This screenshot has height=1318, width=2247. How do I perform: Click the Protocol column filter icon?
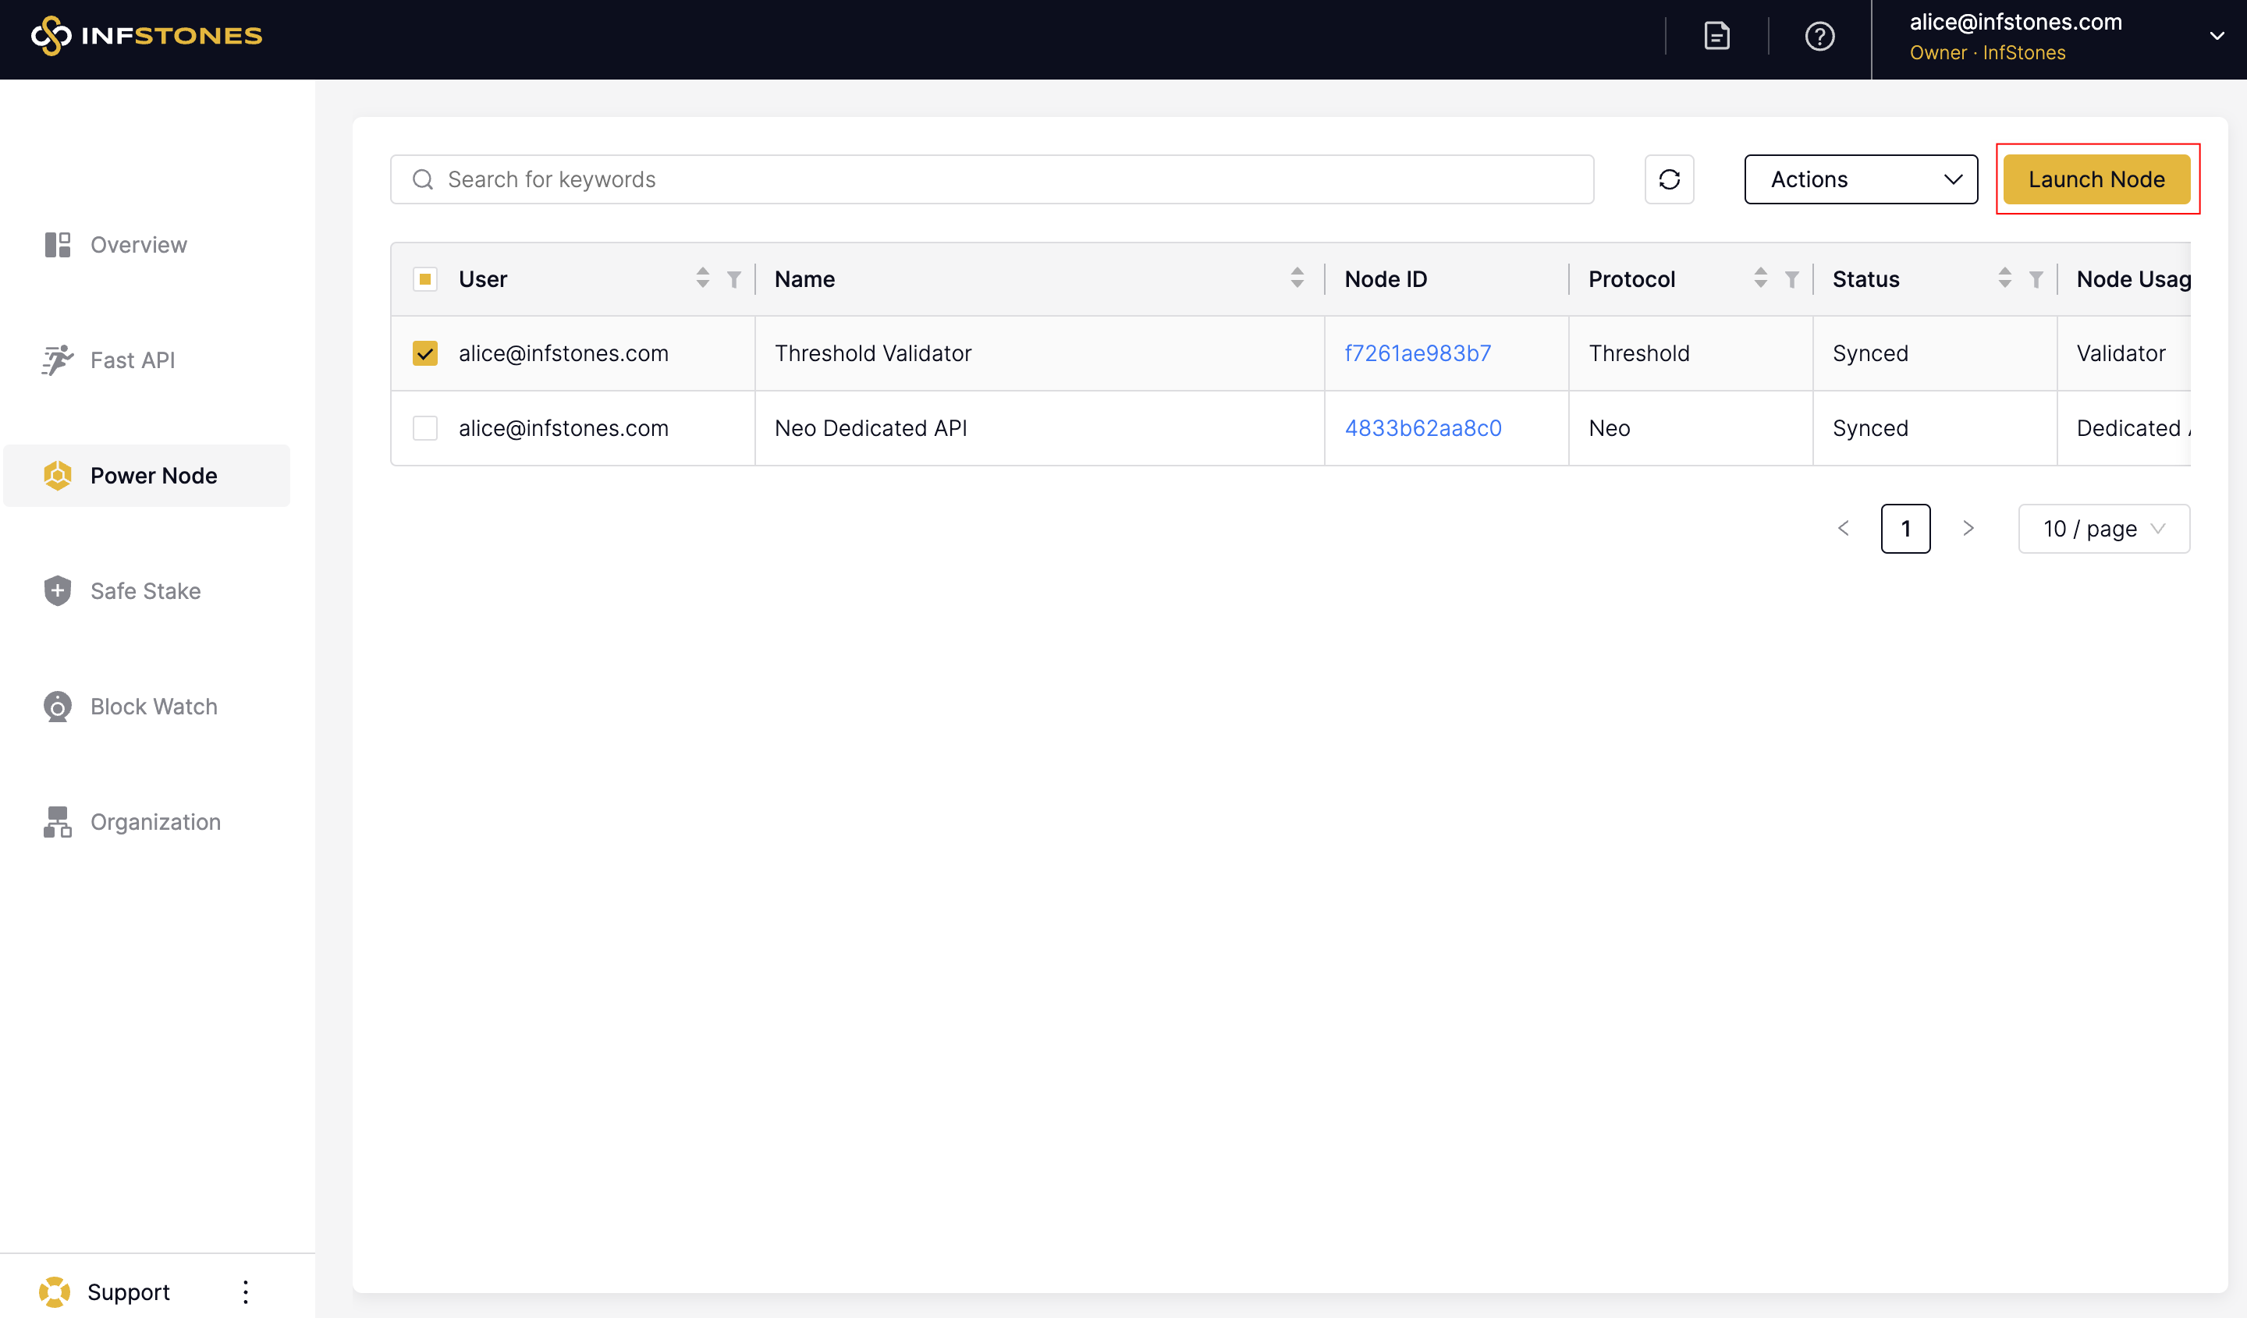click(x=1791, y=280)
